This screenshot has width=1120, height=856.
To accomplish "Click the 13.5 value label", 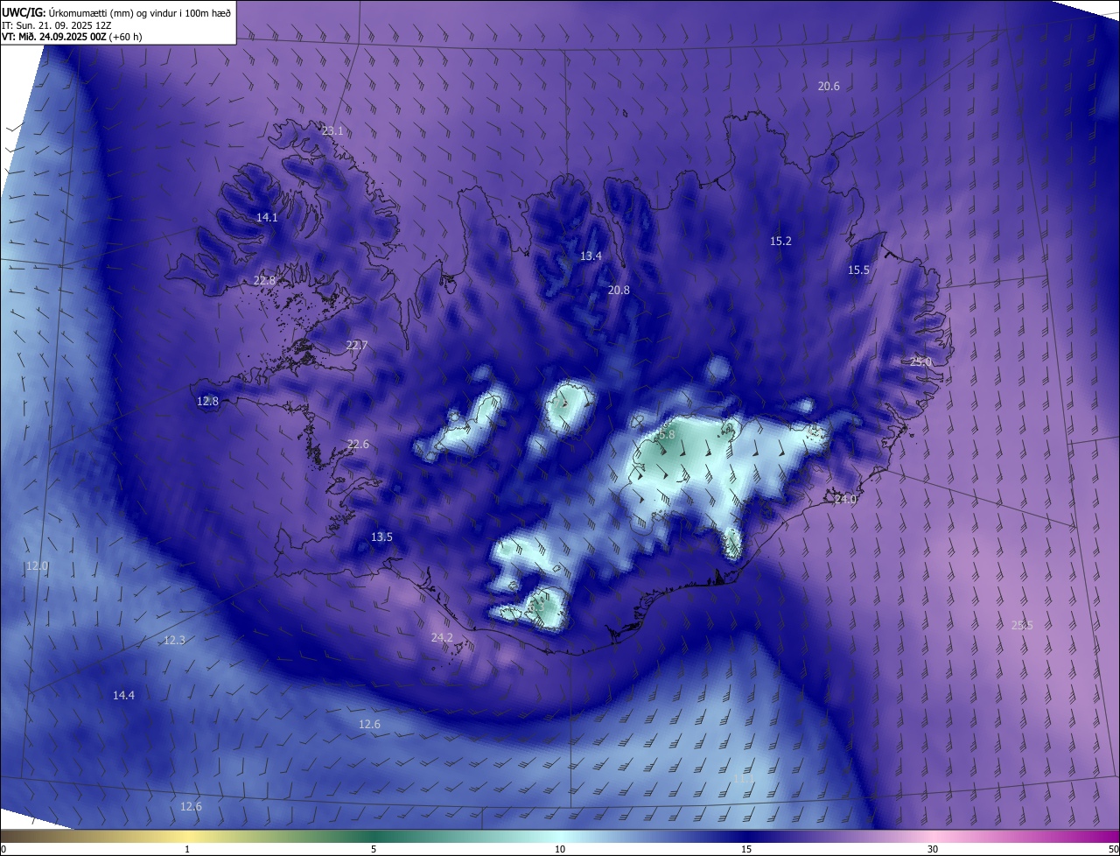I will [381, 537].
